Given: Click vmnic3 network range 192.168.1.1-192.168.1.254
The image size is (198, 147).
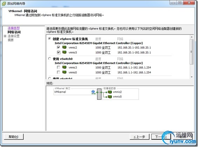Looking at the screenshot, I should tap(134, 68).
